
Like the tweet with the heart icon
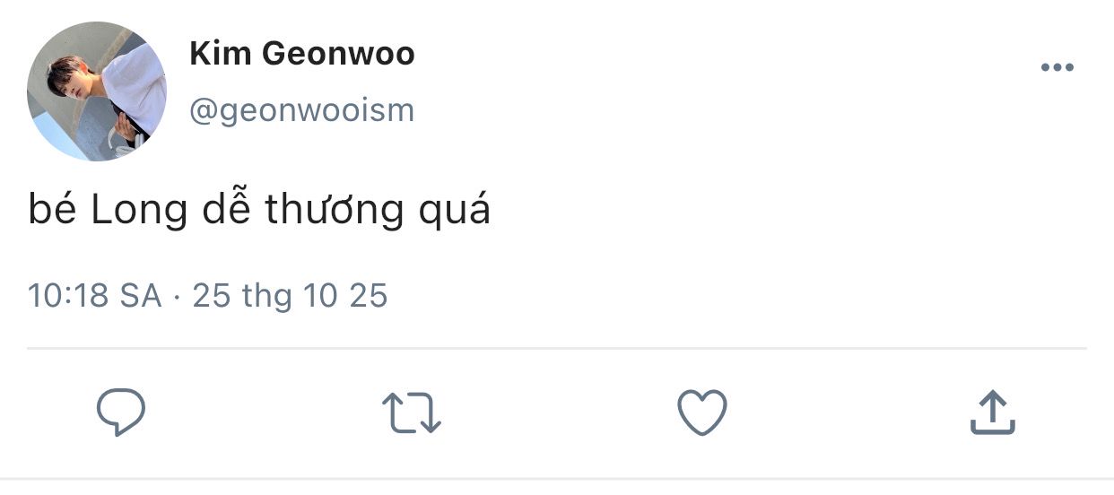click(701, 413)
